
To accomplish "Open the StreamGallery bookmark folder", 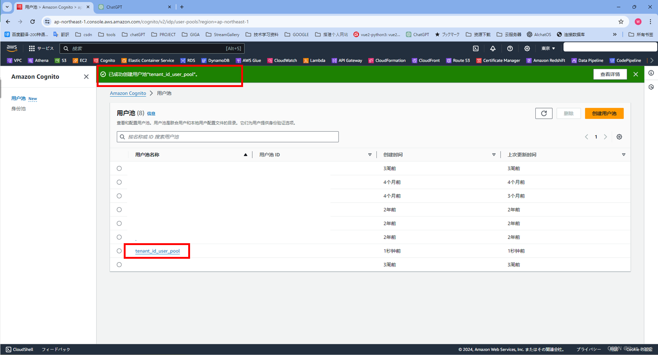I will (x=222, y=34).
